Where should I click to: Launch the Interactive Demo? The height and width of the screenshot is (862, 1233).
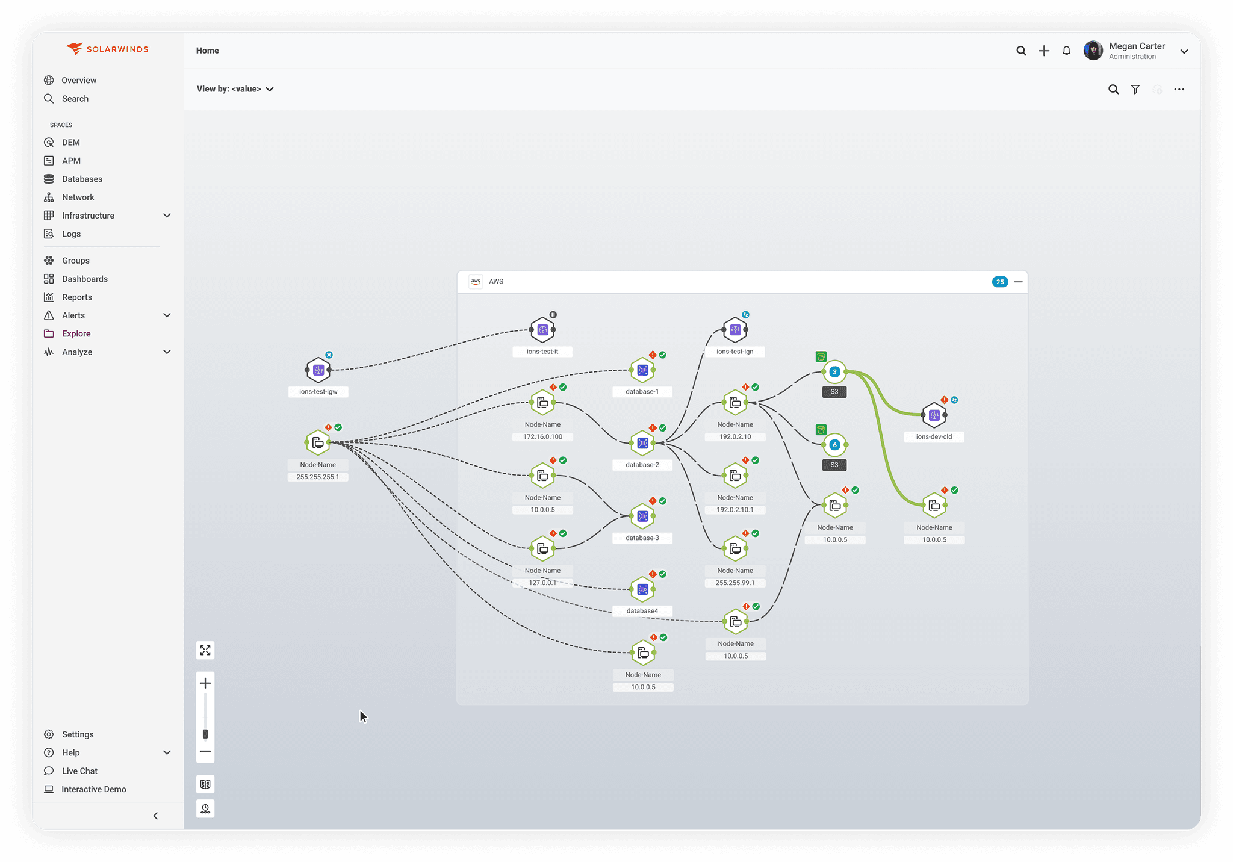93,789
